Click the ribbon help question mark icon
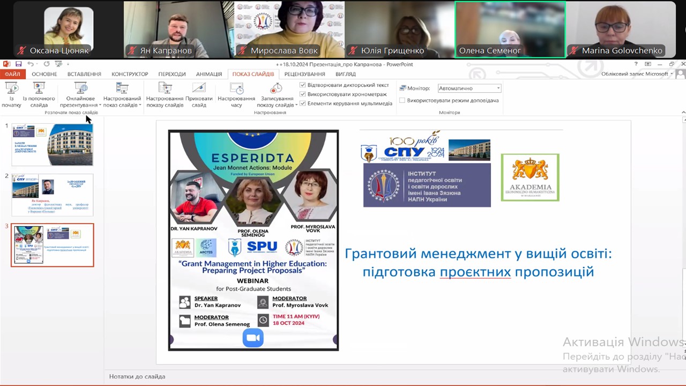Image resolution: width=686 pixels, height=386 pixels. (636, 64)
